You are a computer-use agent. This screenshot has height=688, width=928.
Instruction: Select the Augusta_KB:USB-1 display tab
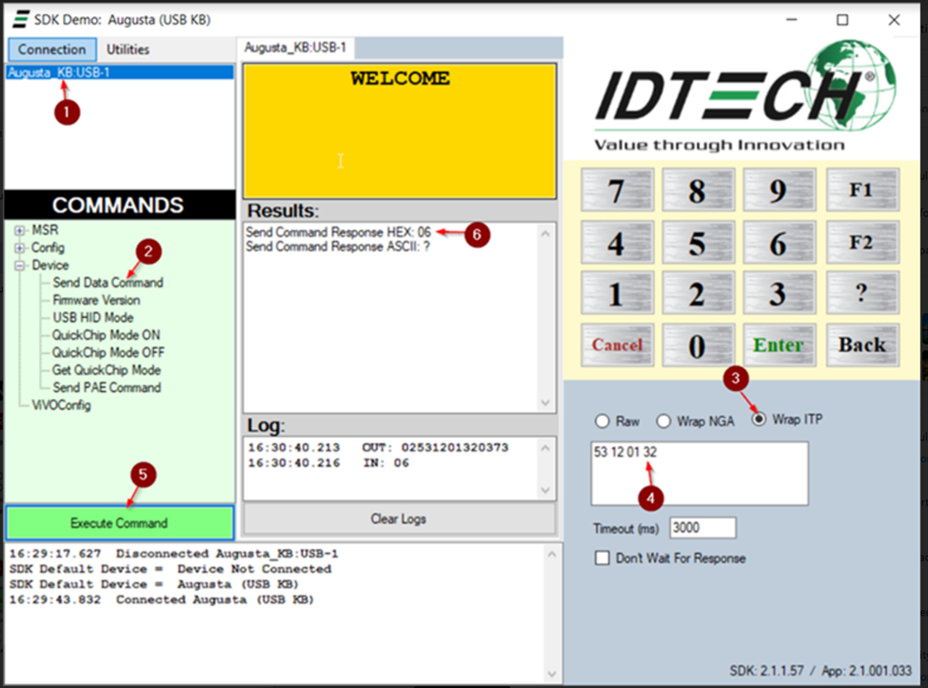tap(295, 48)
